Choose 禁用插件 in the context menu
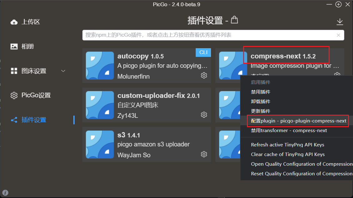Viewport: 353px width, 198px height. pyautogui.click(x=261, y=92)
